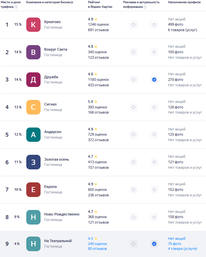Screen dimensions: 206x257
Task: Click grey verification checkmark in Сигнал row
Action: coord(154,107)
